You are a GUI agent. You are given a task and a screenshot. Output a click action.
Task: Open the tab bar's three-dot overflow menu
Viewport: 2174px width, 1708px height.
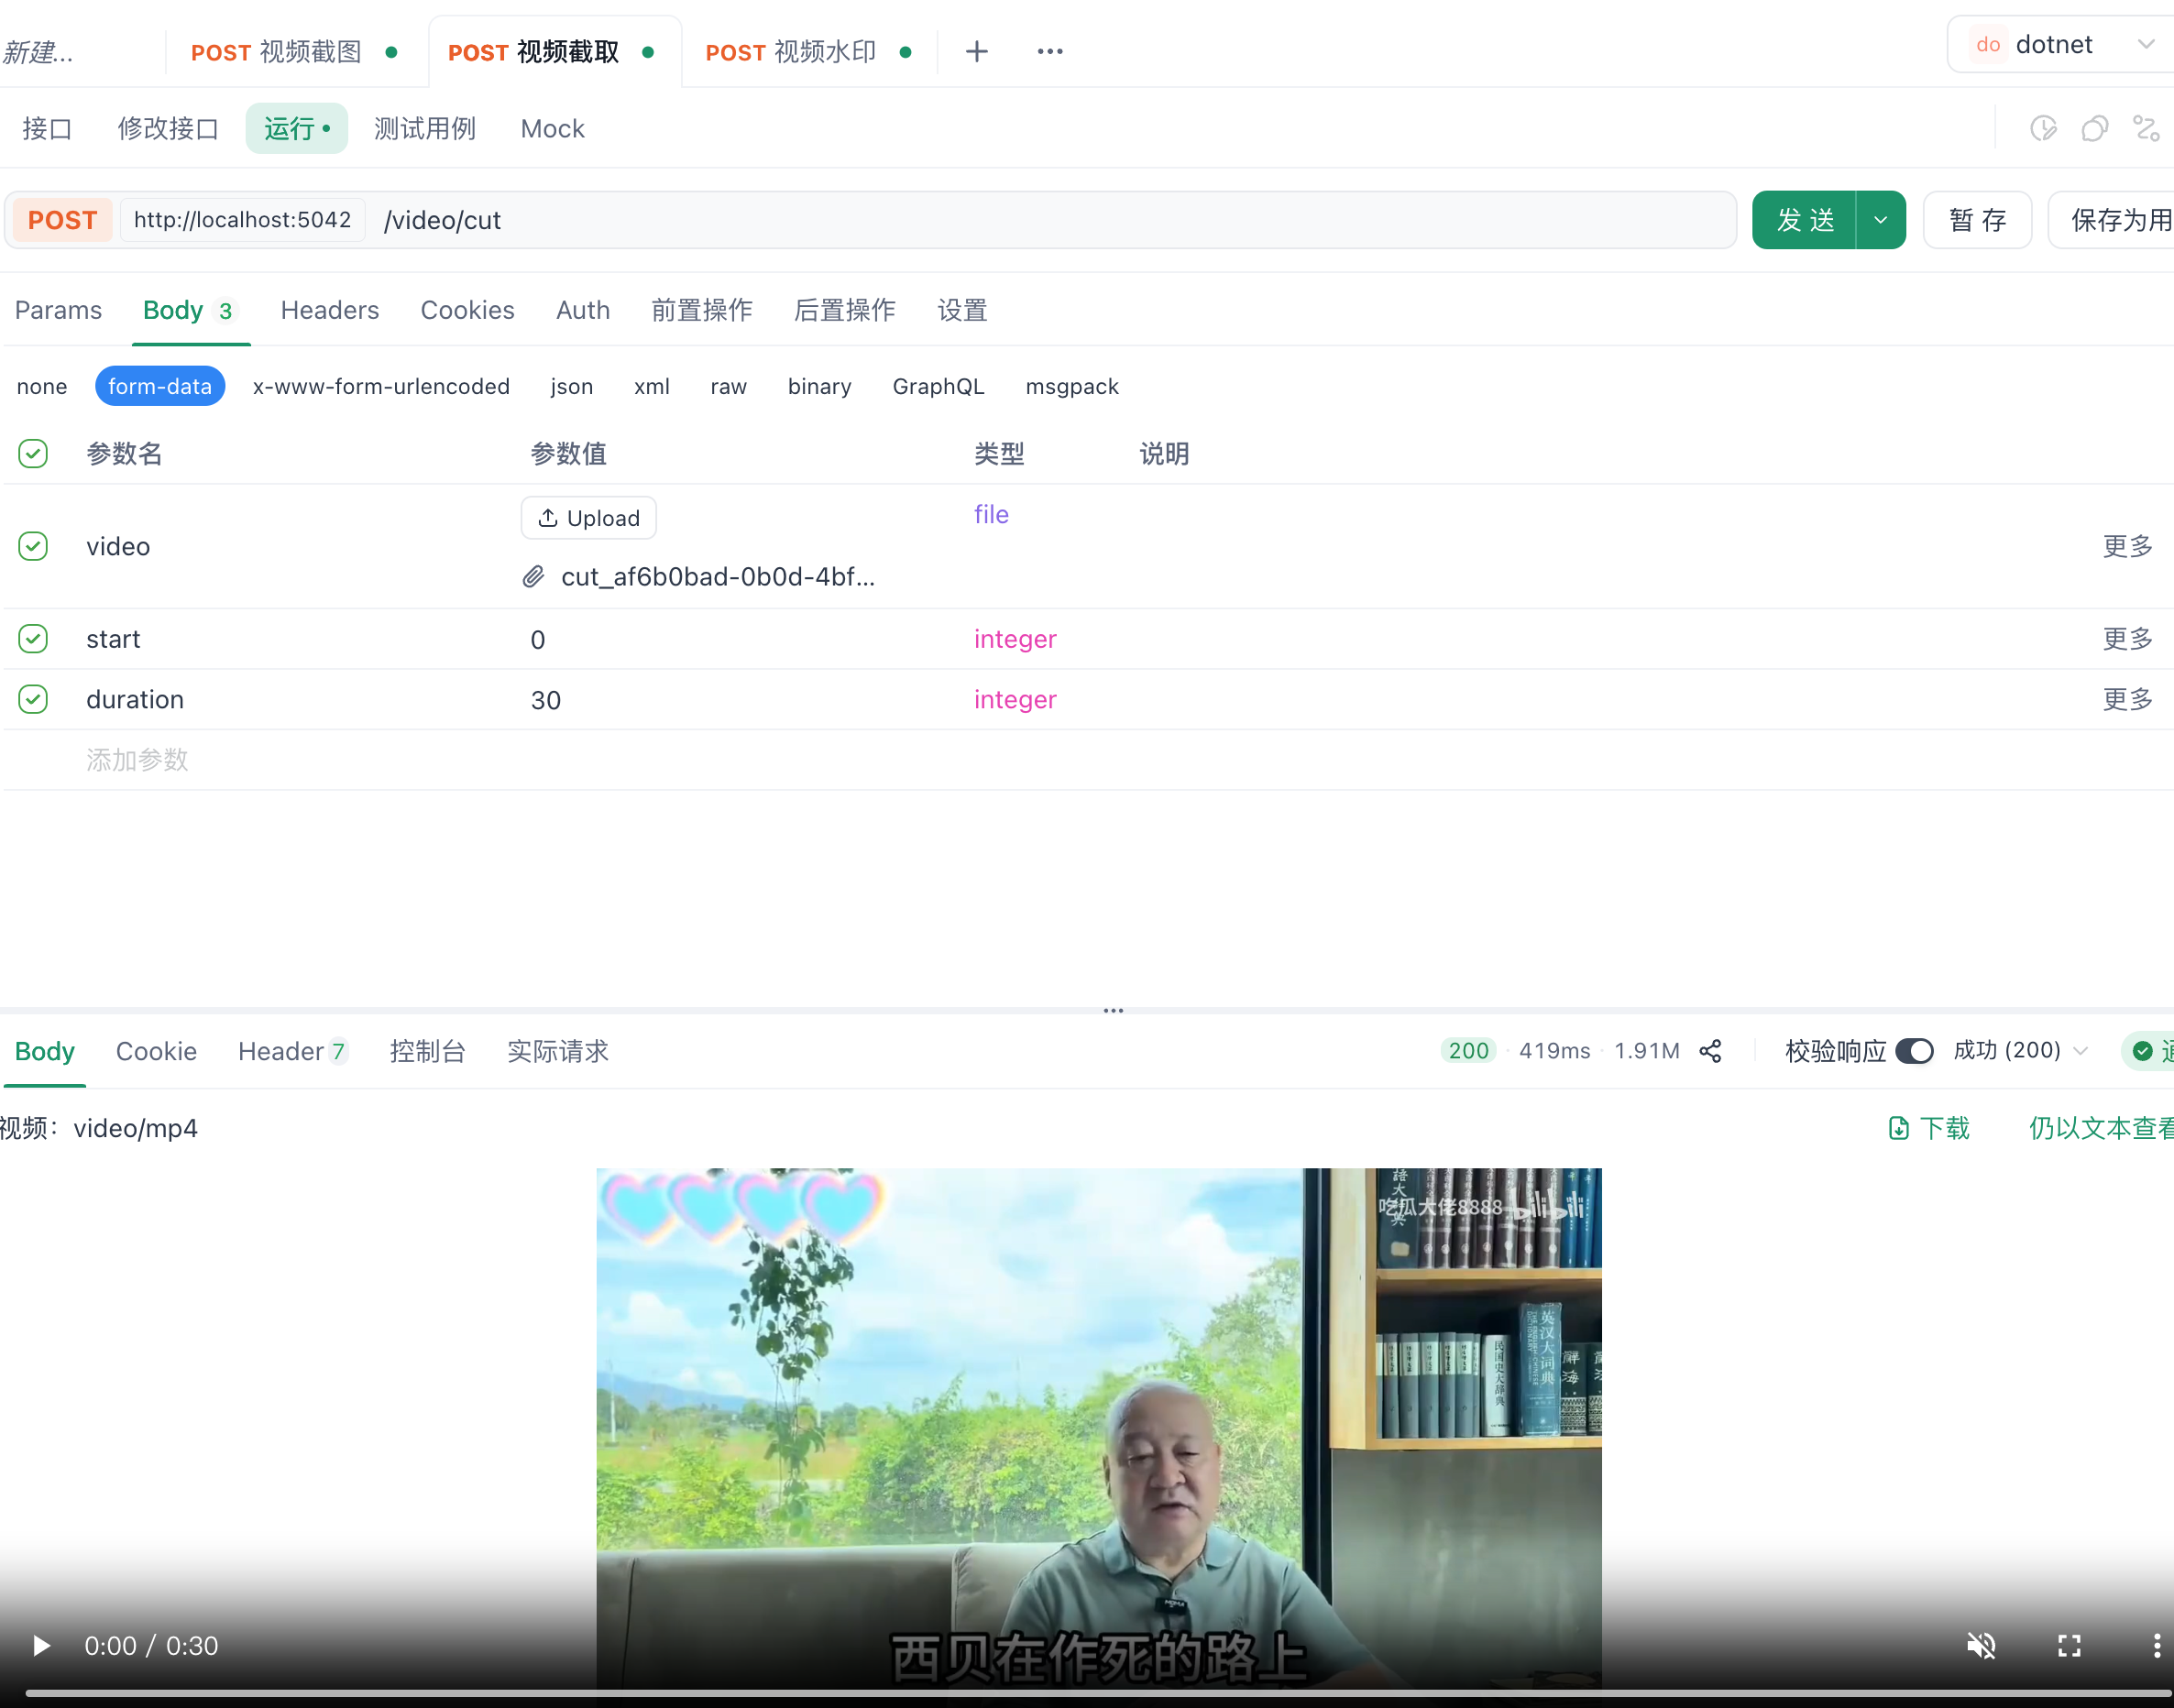(x=1049, y=52)
